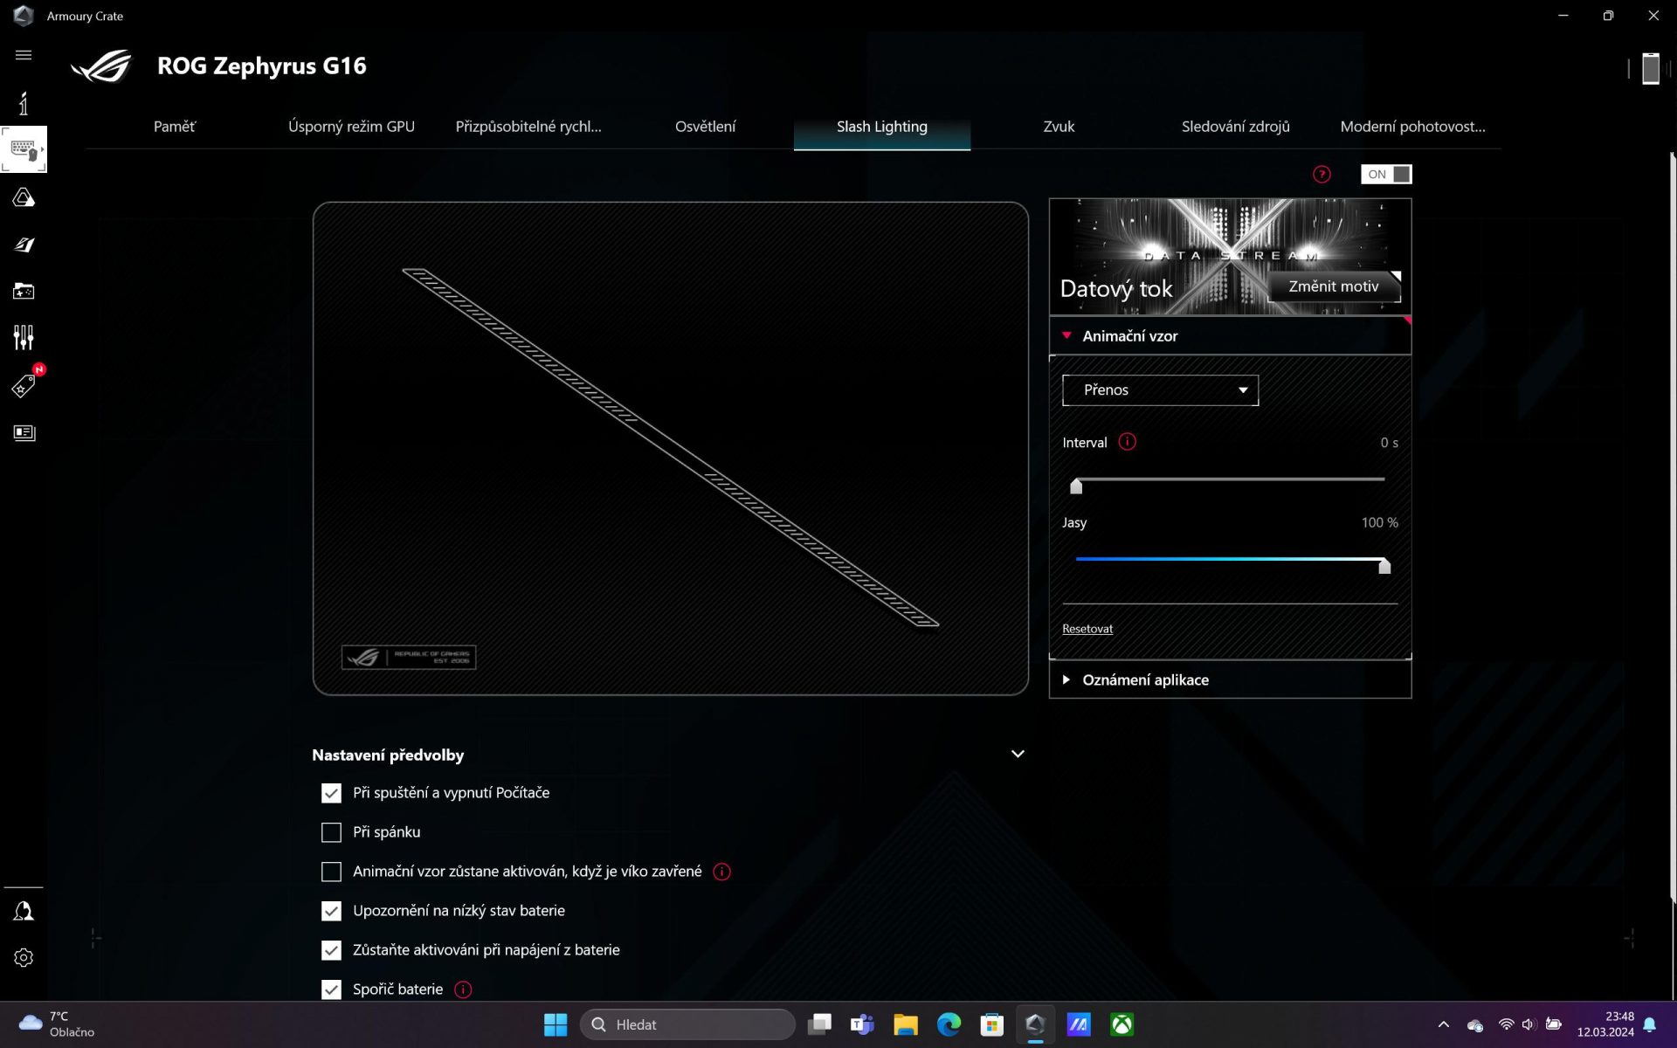Open the Přenos animation dropdown
The width and height of the screenshot is (1677, 1048).
[1160, 390]
